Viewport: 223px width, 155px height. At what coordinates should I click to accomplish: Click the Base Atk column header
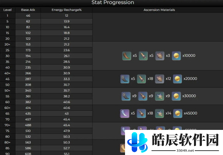pos(28,10)
